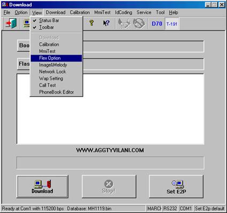Click the RS232 status bar entry
The width and height of the screenshot is (227, 213).
point(170,208)
